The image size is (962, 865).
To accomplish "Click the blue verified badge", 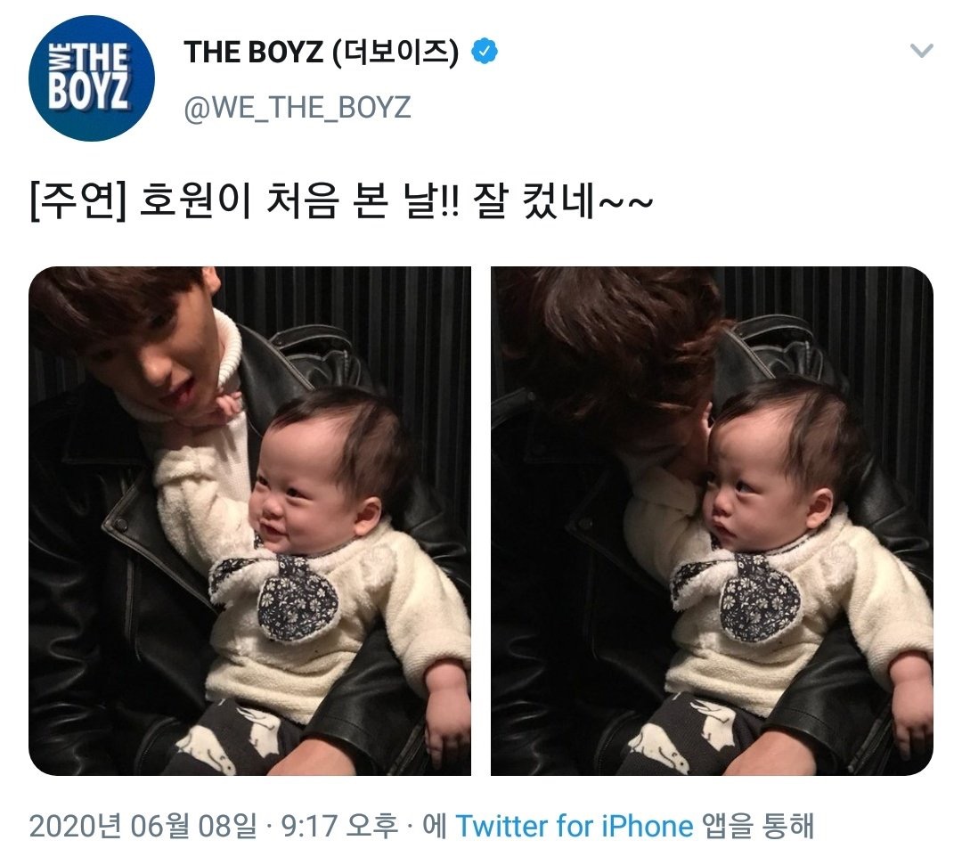I will click(484, 52).
